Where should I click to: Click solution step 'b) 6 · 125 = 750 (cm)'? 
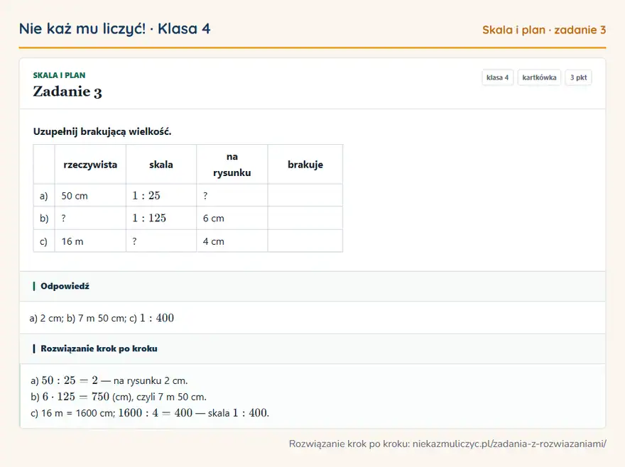(81, 397)
